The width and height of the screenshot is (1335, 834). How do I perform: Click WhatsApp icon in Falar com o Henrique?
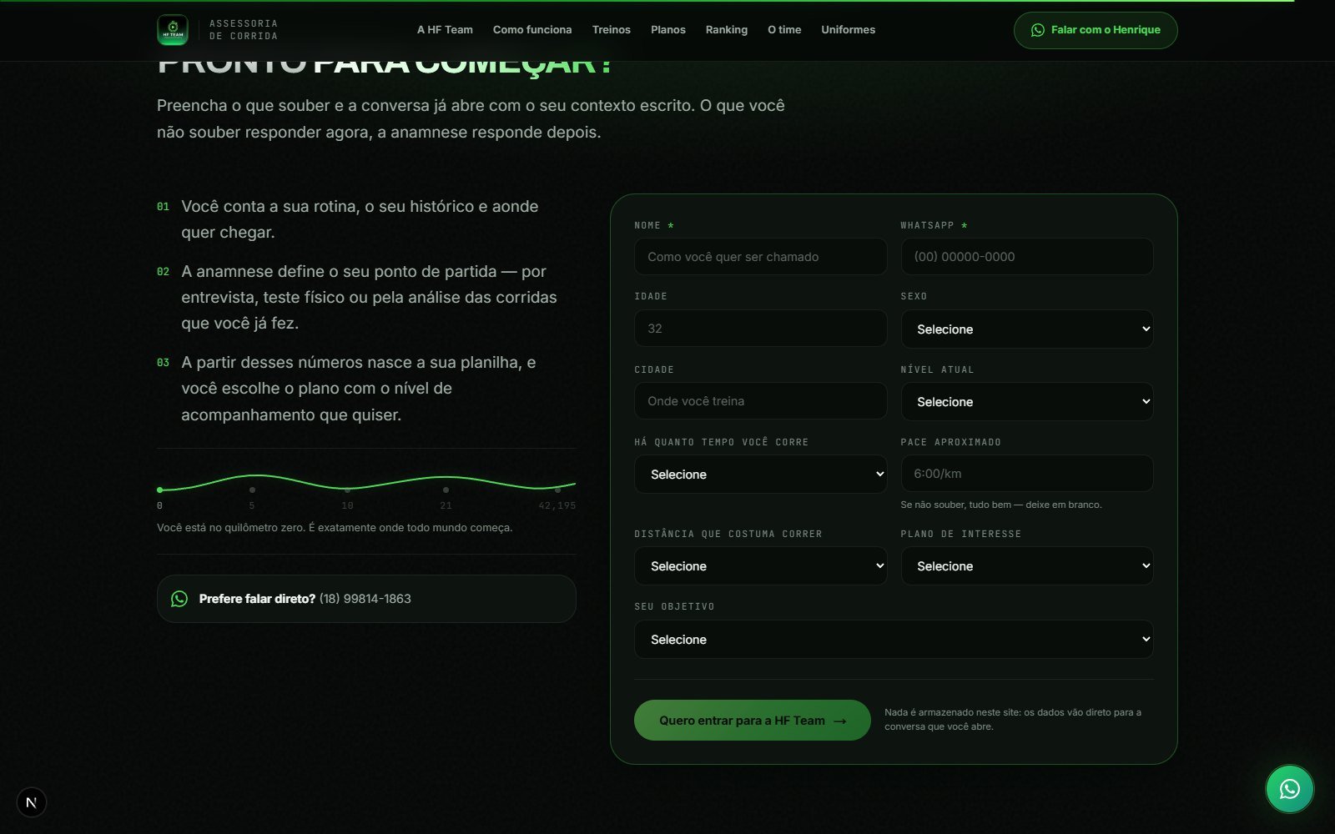pos(1038,30)
